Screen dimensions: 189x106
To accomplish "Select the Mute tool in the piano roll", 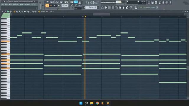I will [25, 11].
